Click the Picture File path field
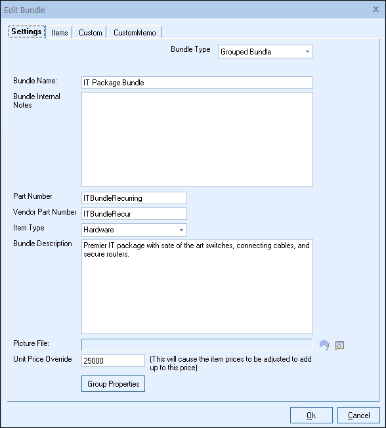386x428 pixels. click(x=197, y=345)
